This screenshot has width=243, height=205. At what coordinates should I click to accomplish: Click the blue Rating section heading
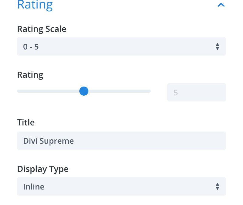35,5
